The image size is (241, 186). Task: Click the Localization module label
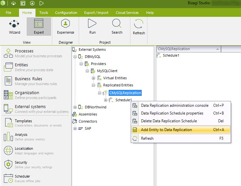click(24, 148)
